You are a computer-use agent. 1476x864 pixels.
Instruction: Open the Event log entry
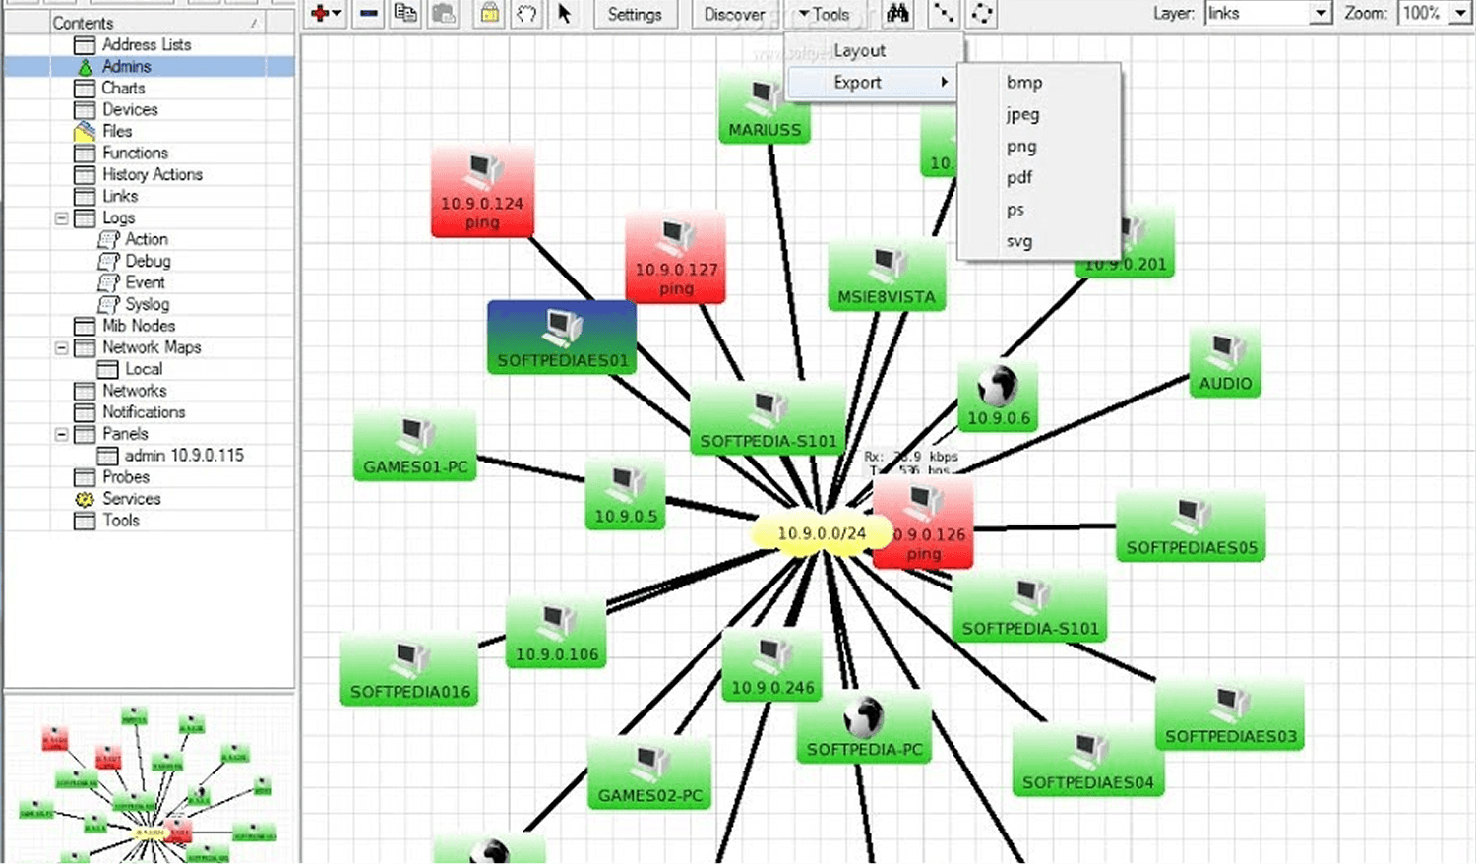pos(145,282)
